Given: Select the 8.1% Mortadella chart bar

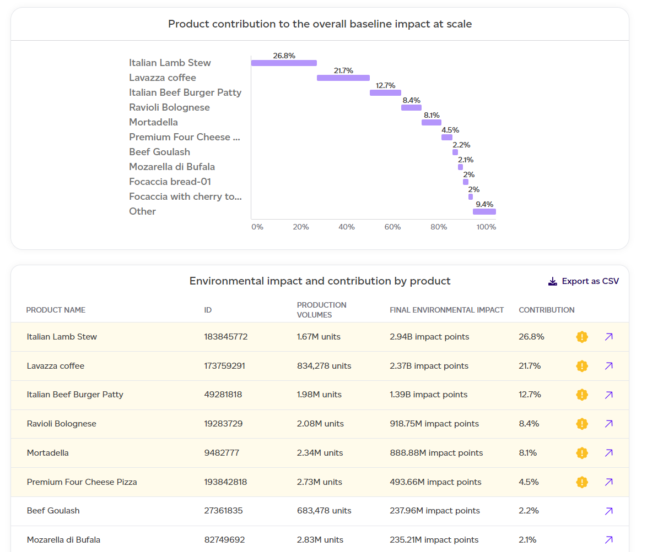Looking at the screenshot, I should coord(432,122).
